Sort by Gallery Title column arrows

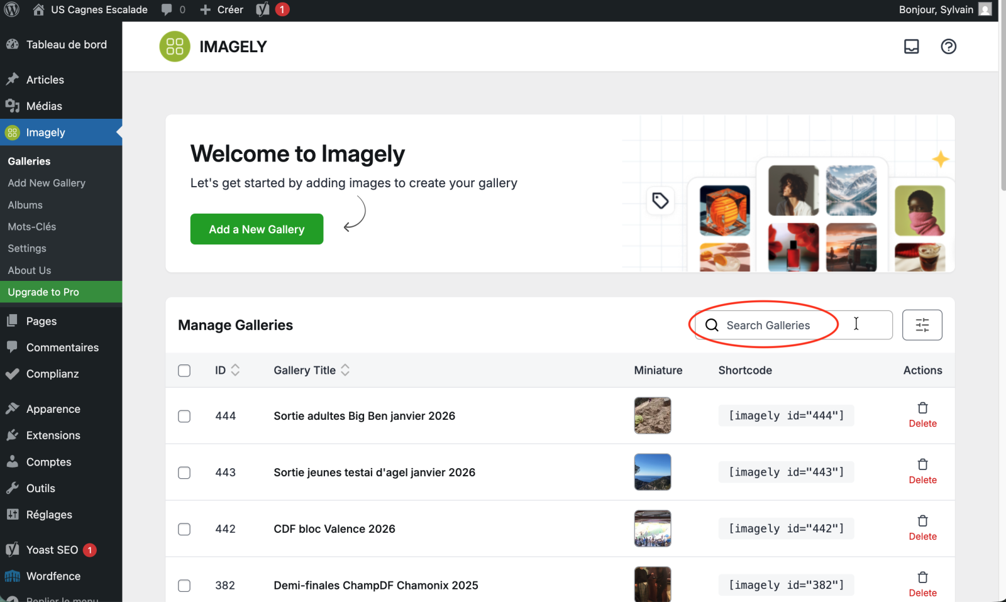[x=345, y=370]
